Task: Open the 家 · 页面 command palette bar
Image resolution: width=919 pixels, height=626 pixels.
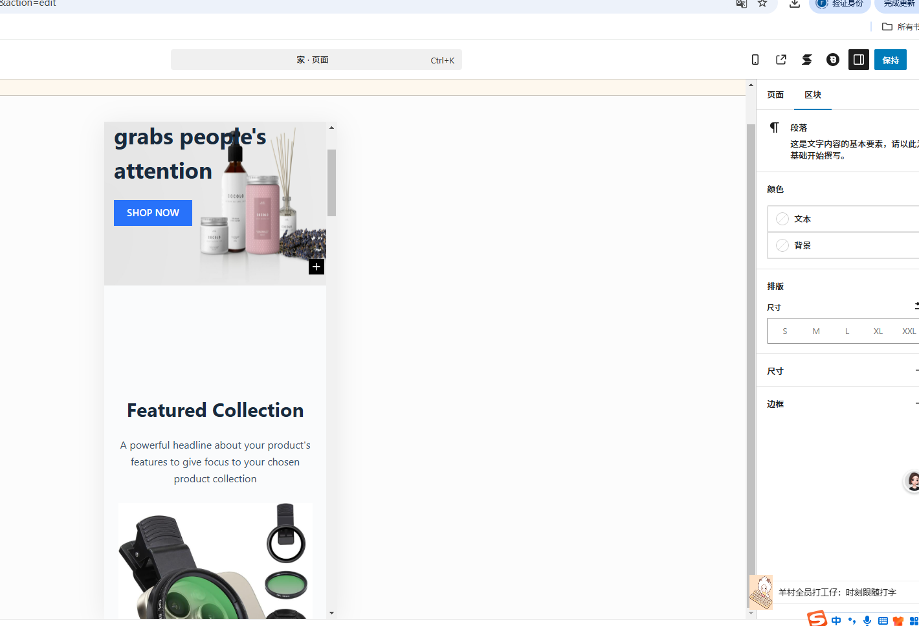Action: pyautogui.click(x=316, y=60)
